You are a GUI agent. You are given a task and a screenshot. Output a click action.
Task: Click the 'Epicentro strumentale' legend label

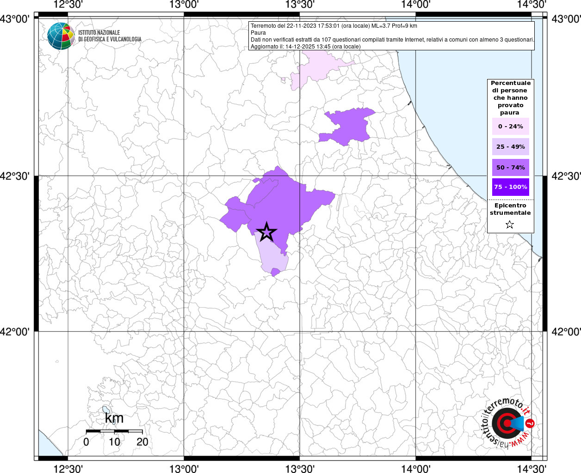(510, 209)
